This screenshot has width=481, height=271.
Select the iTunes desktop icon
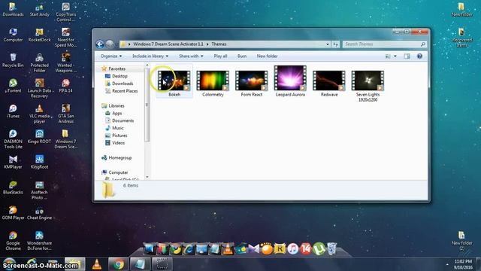(x=13, y=111)
